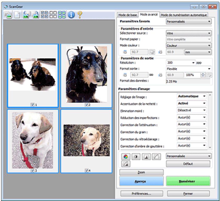Screen dimensions: 220x201
Task: Open Accentuation de la netteté dropdown
Action: [192, 103]
